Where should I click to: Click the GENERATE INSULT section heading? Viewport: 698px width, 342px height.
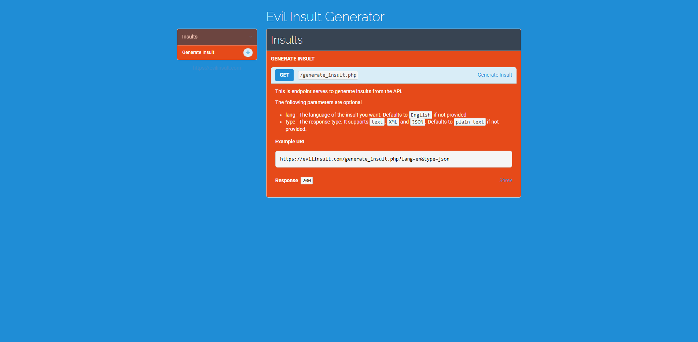(x=293, y=59)
